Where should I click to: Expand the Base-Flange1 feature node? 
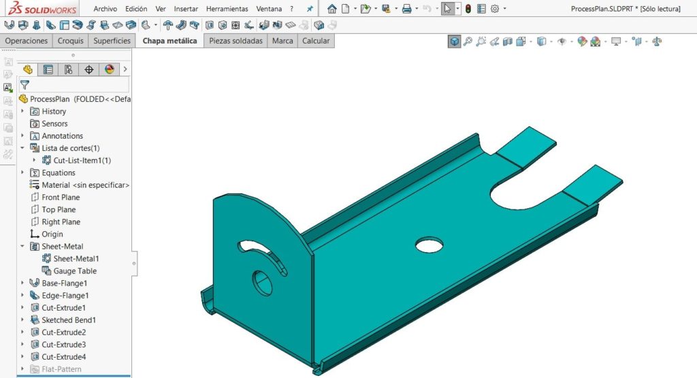pos(22,283)
